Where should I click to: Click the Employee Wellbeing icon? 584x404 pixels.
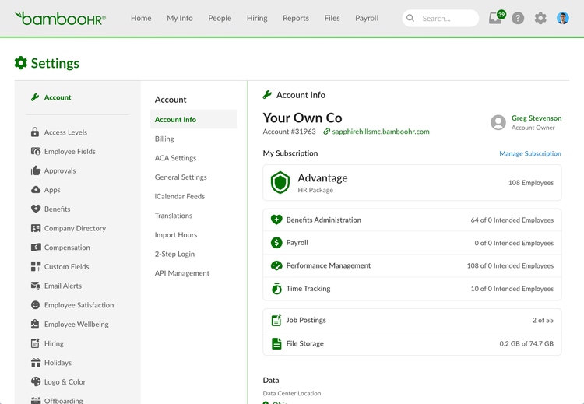[x=35, y=324]
